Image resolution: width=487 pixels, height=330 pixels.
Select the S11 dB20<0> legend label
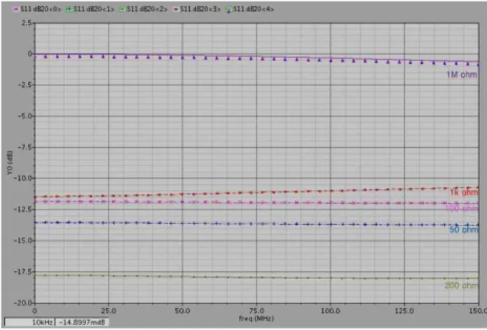(41, 9)
